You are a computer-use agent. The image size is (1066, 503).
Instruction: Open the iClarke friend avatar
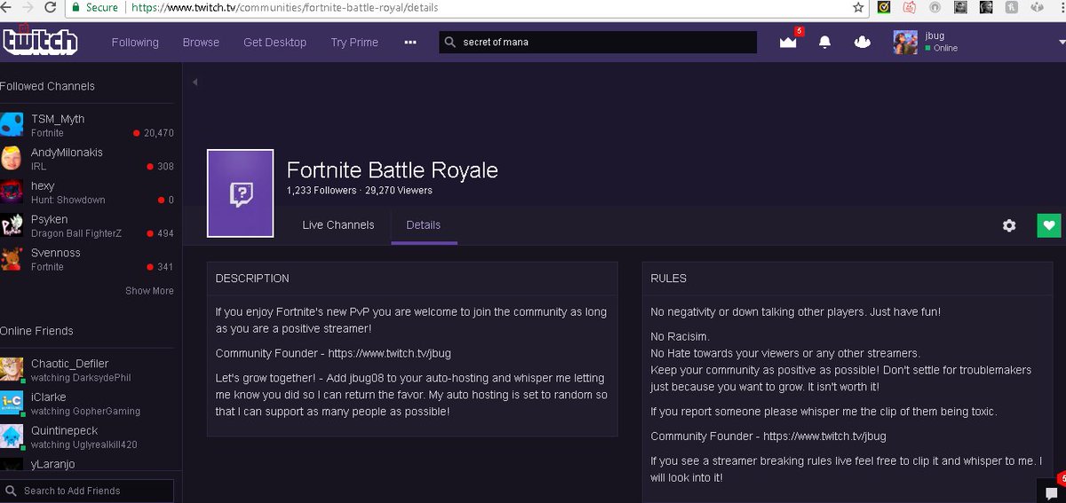point(12,404)
